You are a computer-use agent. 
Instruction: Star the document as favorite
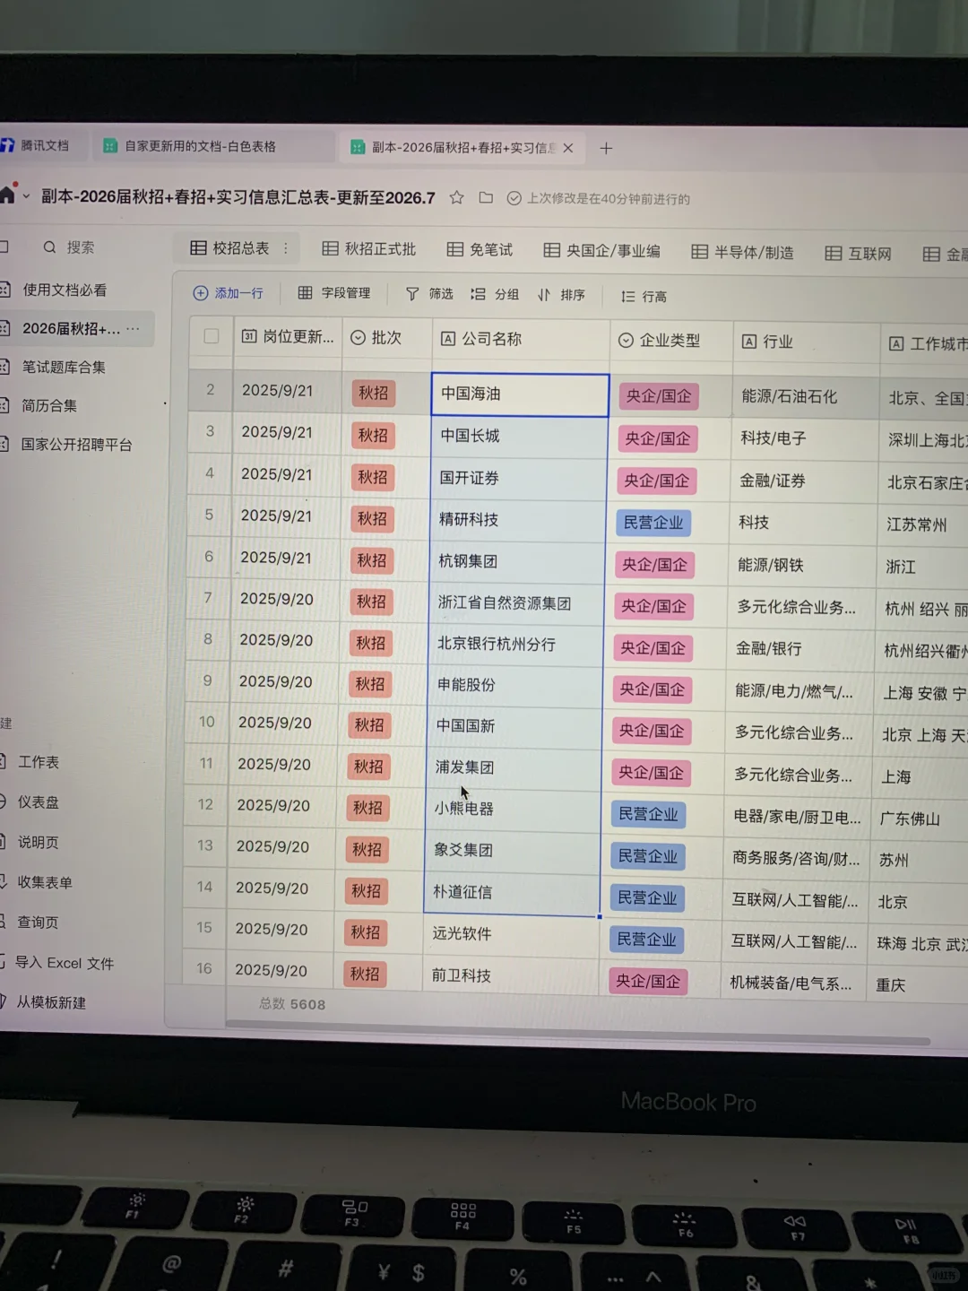pyautogui.click(x=457, y=197)
